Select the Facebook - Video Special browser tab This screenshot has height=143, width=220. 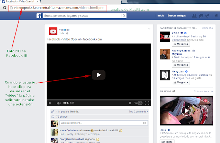tap(20, 2)
